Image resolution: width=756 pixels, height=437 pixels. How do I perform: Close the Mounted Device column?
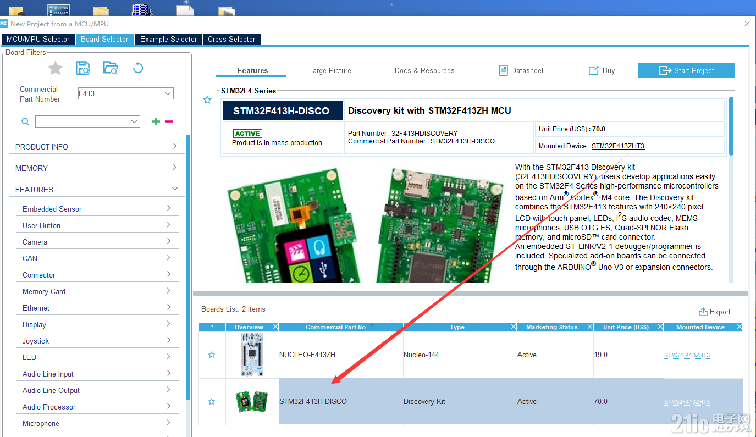(740, 327)
